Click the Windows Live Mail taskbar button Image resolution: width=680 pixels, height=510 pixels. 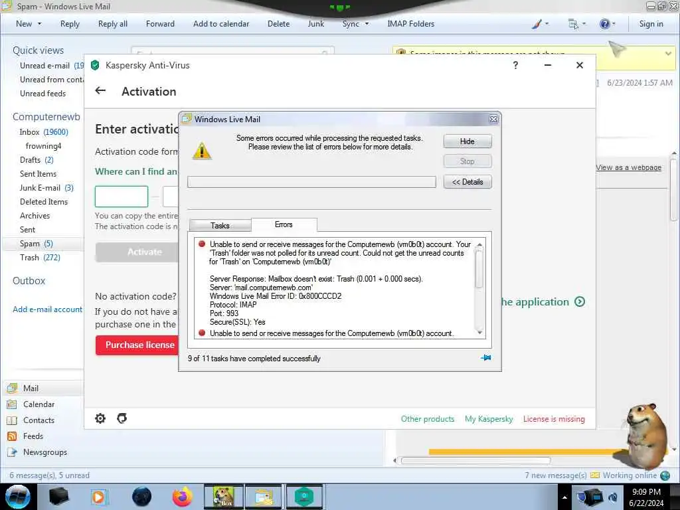(x=263, y=497)
